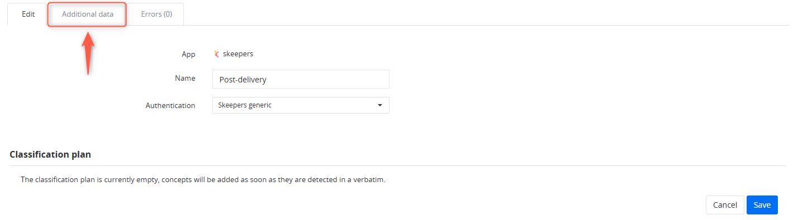Select the Skeepers generic value text
793x220 pixels.
245,105
